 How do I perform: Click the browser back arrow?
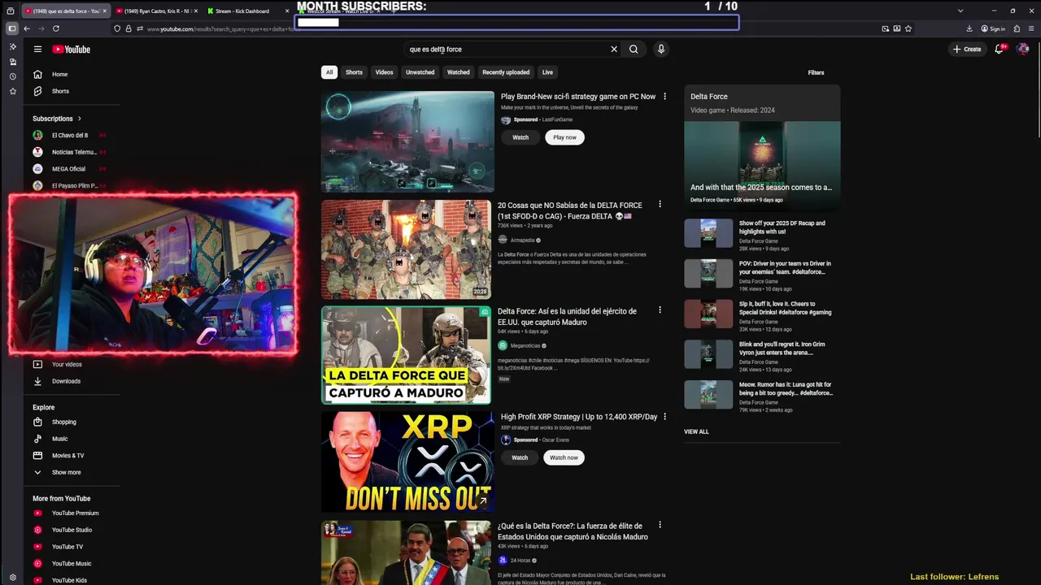click(26, 28)
